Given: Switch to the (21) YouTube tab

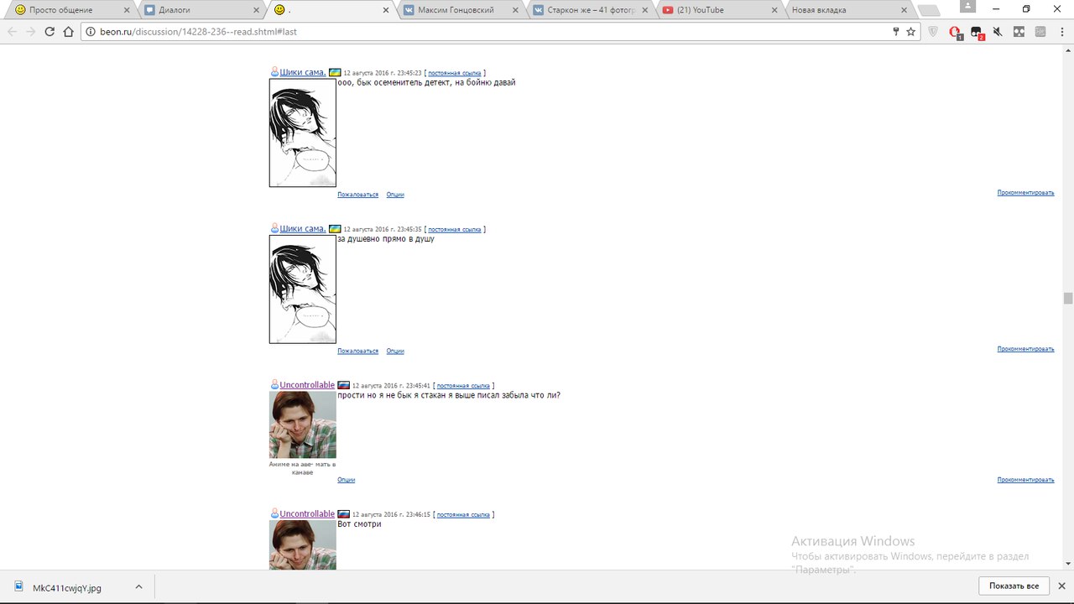Looking at the screenshot, I should click(718, 10).
